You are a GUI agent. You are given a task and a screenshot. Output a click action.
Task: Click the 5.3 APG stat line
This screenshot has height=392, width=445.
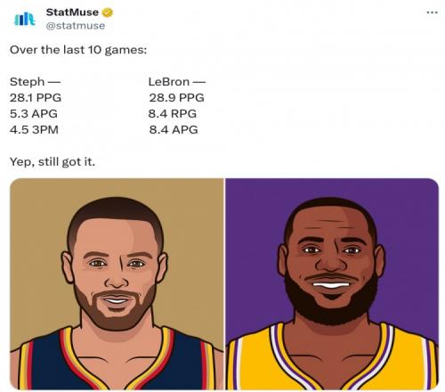coord(34,114)
